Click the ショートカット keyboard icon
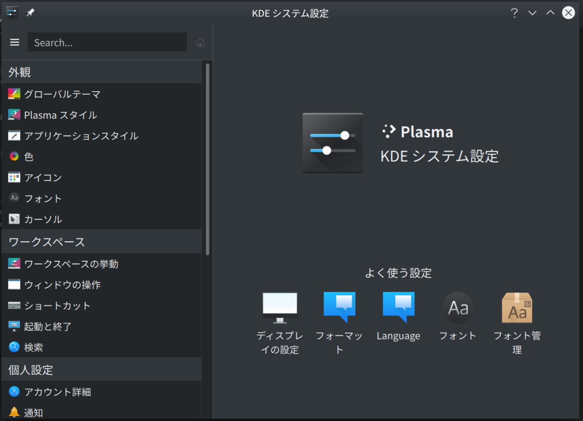The height and width of the screenshot is (421, 583). pos(14,305)
